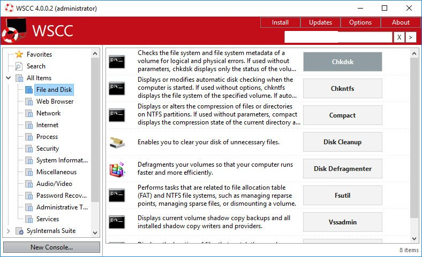Select Network category
The width and height of the screenshot is (422, 257).
coord(48,113)
